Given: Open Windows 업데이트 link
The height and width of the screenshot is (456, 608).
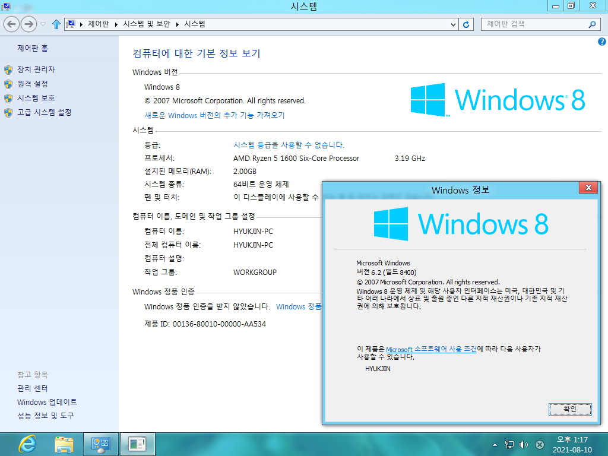Looking at the screenshot, I should (x=47, y=402).
